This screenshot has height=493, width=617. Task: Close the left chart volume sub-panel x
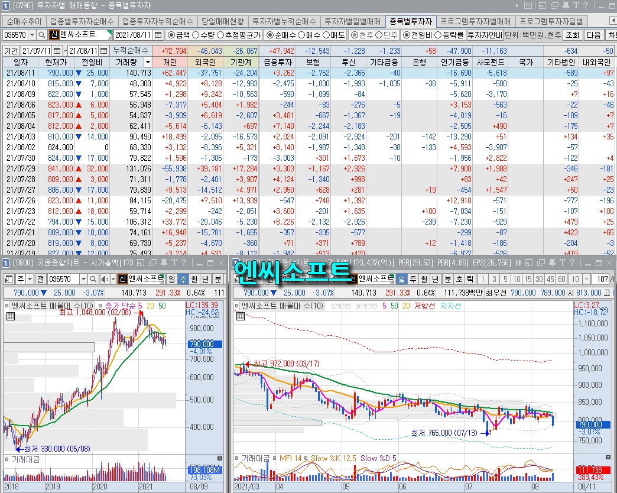pyautogui.click(x=220, y=458)
